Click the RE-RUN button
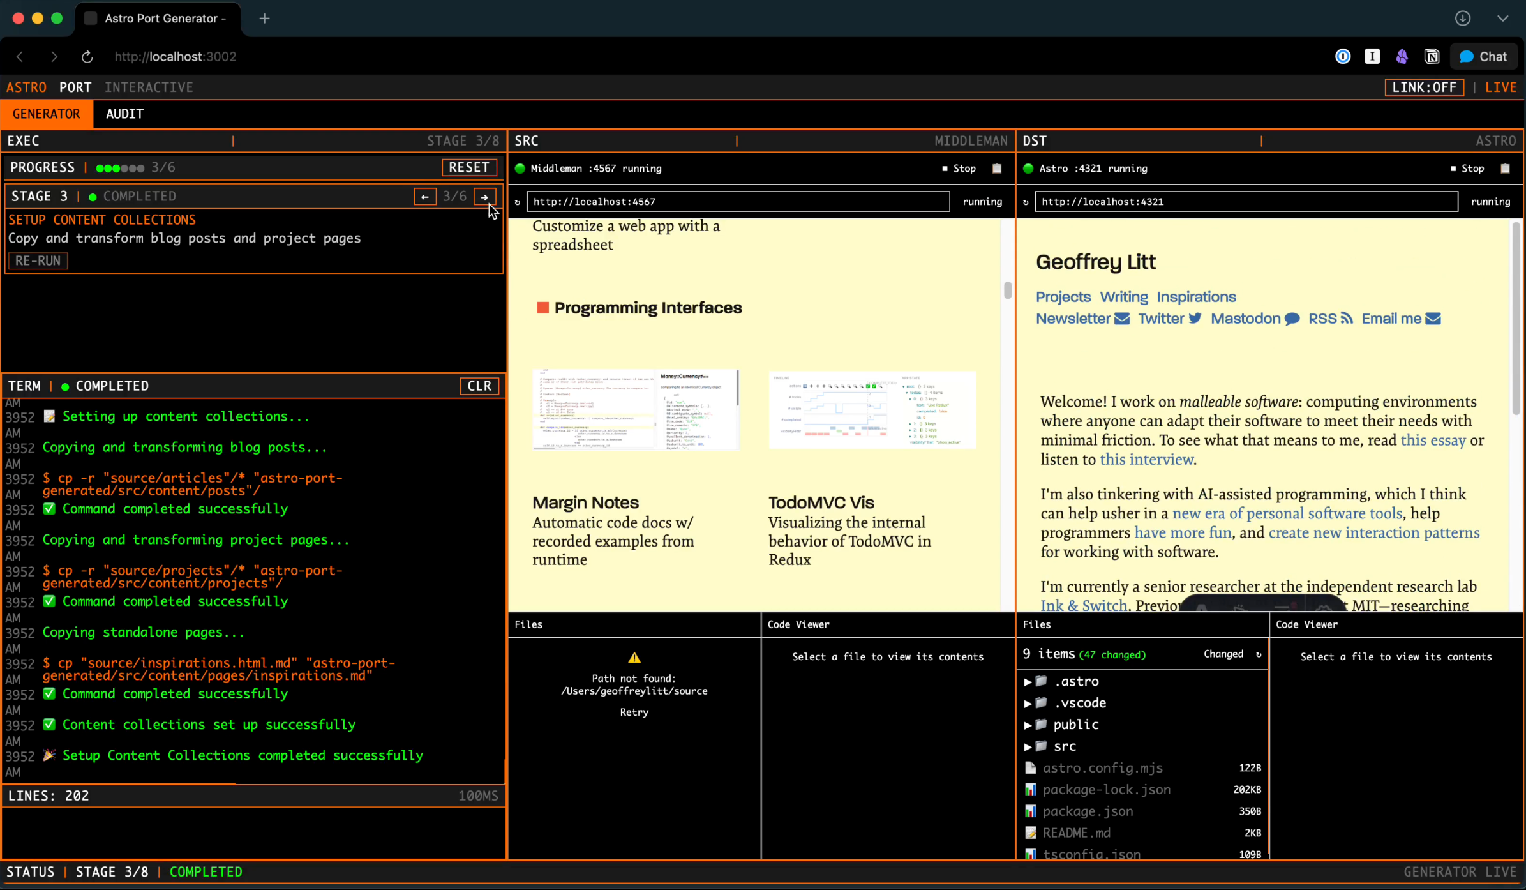The image size is (1526, 890). (38, 260)
